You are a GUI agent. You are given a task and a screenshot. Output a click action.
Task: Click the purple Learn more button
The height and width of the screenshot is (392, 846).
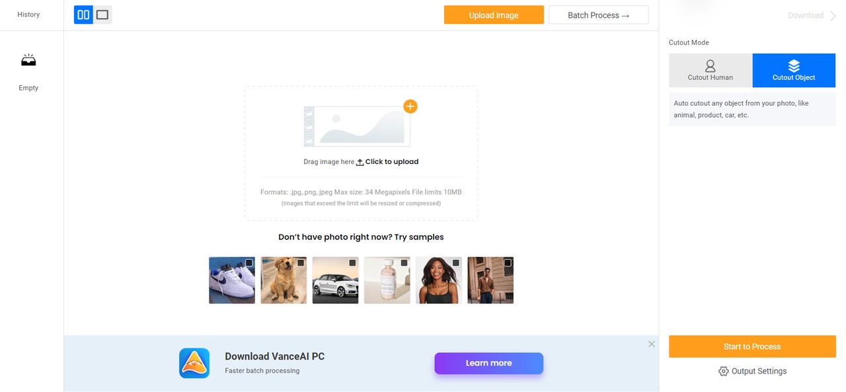pos(488,363)
